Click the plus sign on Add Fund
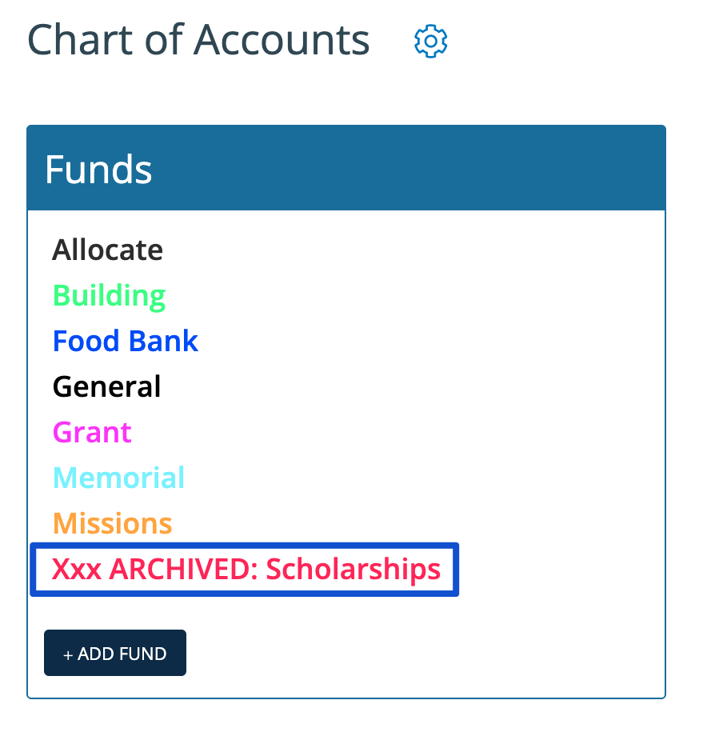This screenshot has width=723, height=744. 68,654
